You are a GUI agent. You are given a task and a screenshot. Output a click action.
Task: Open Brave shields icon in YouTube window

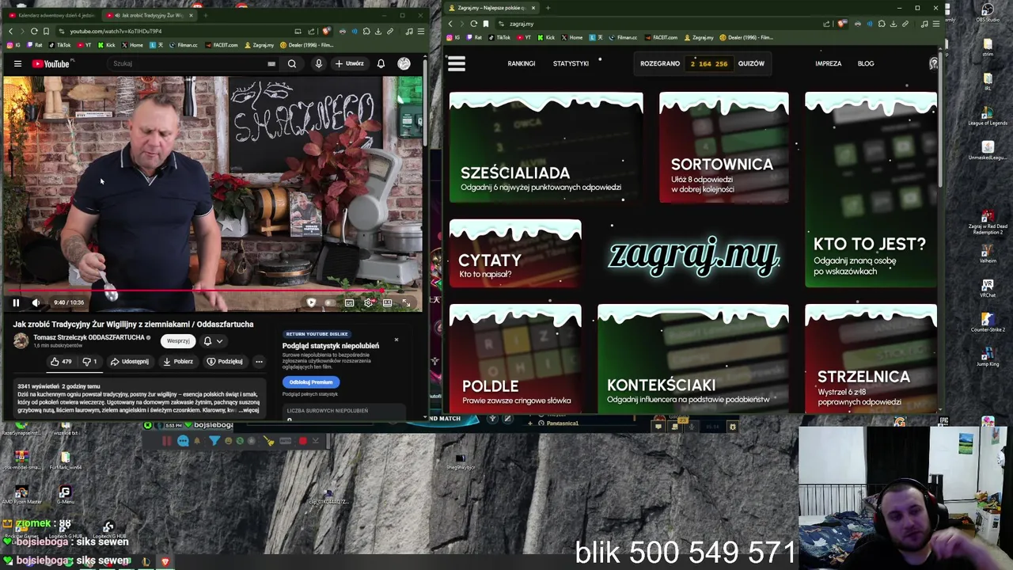click(327, 31)
